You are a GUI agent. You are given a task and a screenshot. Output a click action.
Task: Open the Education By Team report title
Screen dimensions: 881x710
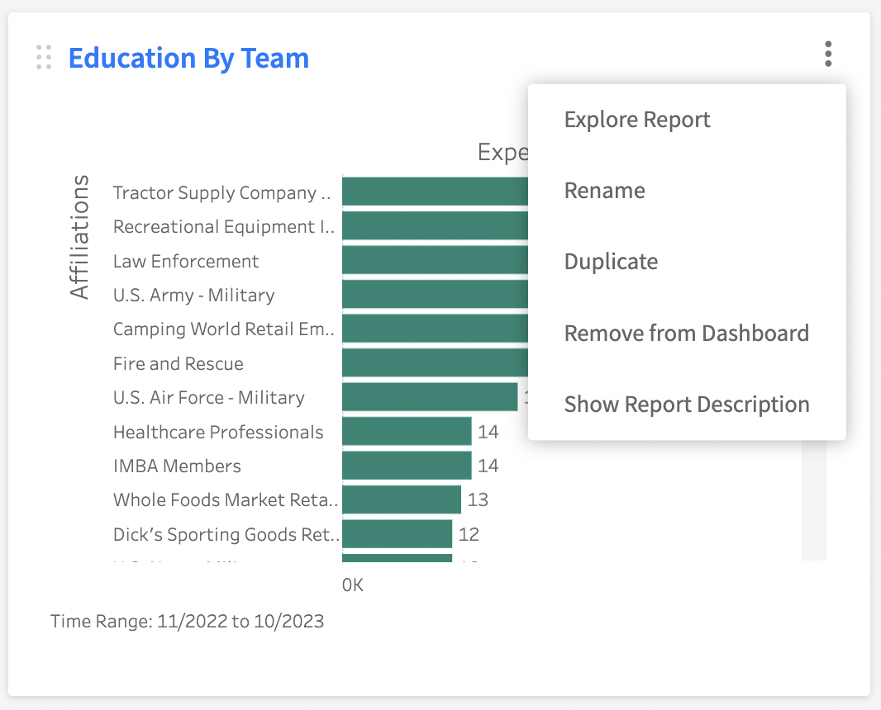pyautogui.click(x=188, y=59)
